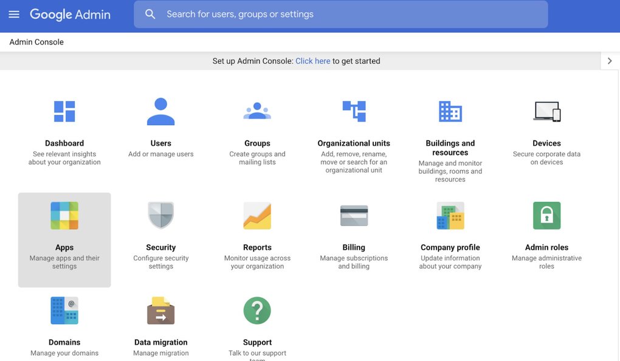Click the Admin roles lock icon
Screen dimensions: 620x361
(546, 216)
